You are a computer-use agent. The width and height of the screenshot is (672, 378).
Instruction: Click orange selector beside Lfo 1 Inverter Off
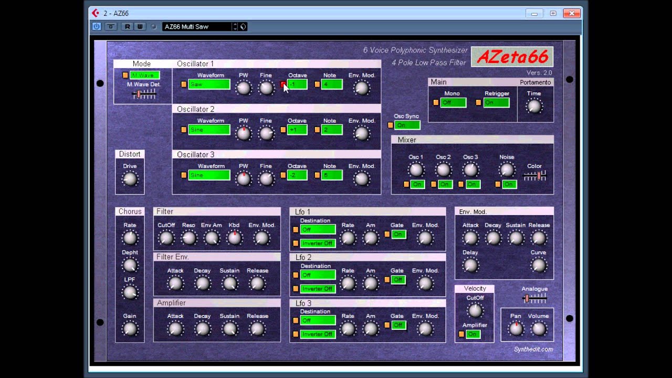296,243
